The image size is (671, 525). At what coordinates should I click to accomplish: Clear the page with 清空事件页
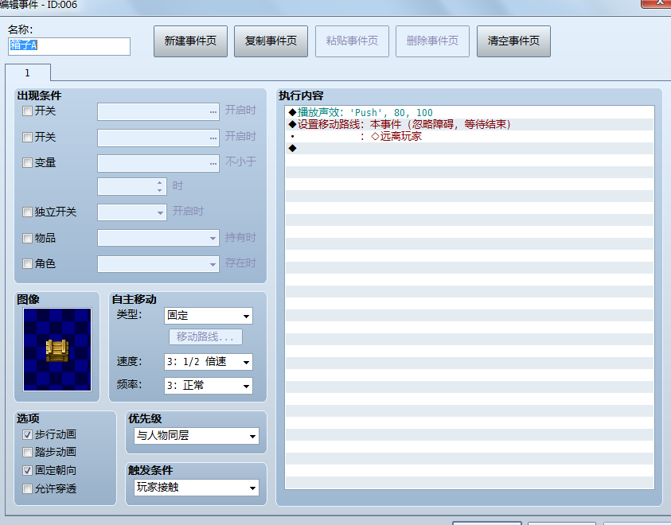513,41
